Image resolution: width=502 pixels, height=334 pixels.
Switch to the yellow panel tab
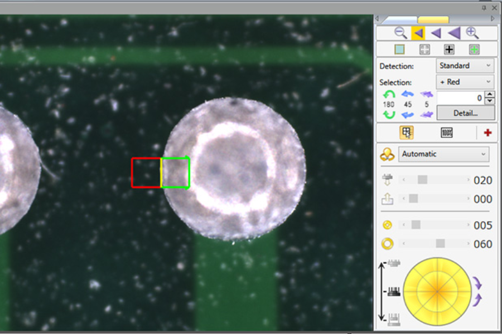[x=433, y=20]
